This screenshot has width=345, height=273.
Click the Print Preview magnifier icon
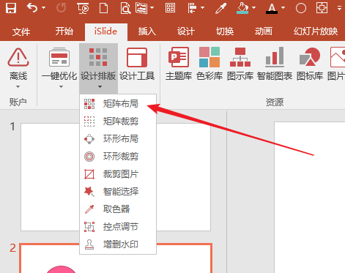coord(125,8)
